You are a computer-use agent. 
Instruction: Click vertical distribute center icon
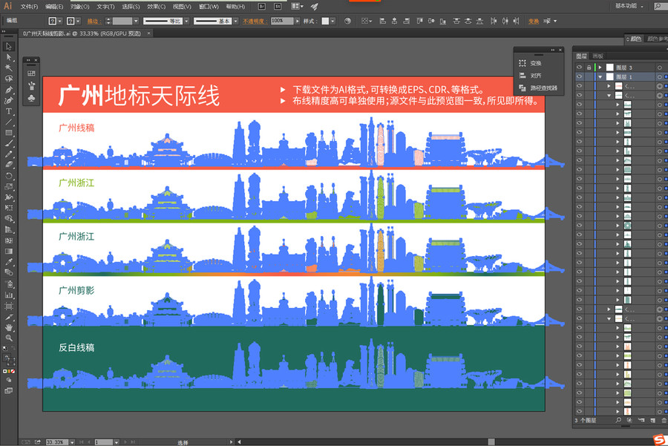(x=468, y=21)
